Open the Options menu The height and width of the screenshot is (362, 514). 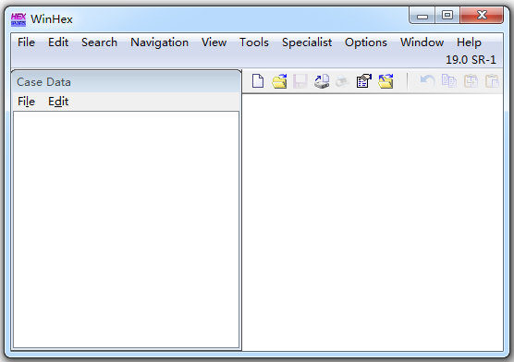(366, 42)
